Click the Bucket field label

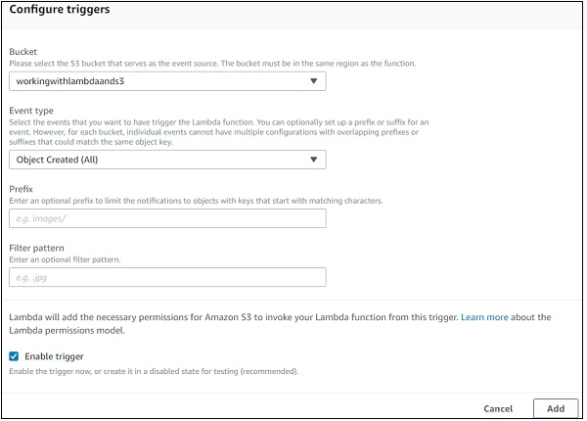click(25, 51)
